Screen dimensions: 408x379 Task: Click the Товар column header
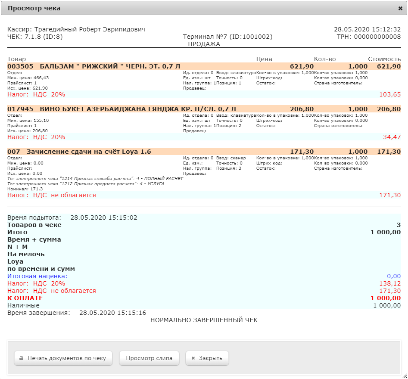click(16, 59)
